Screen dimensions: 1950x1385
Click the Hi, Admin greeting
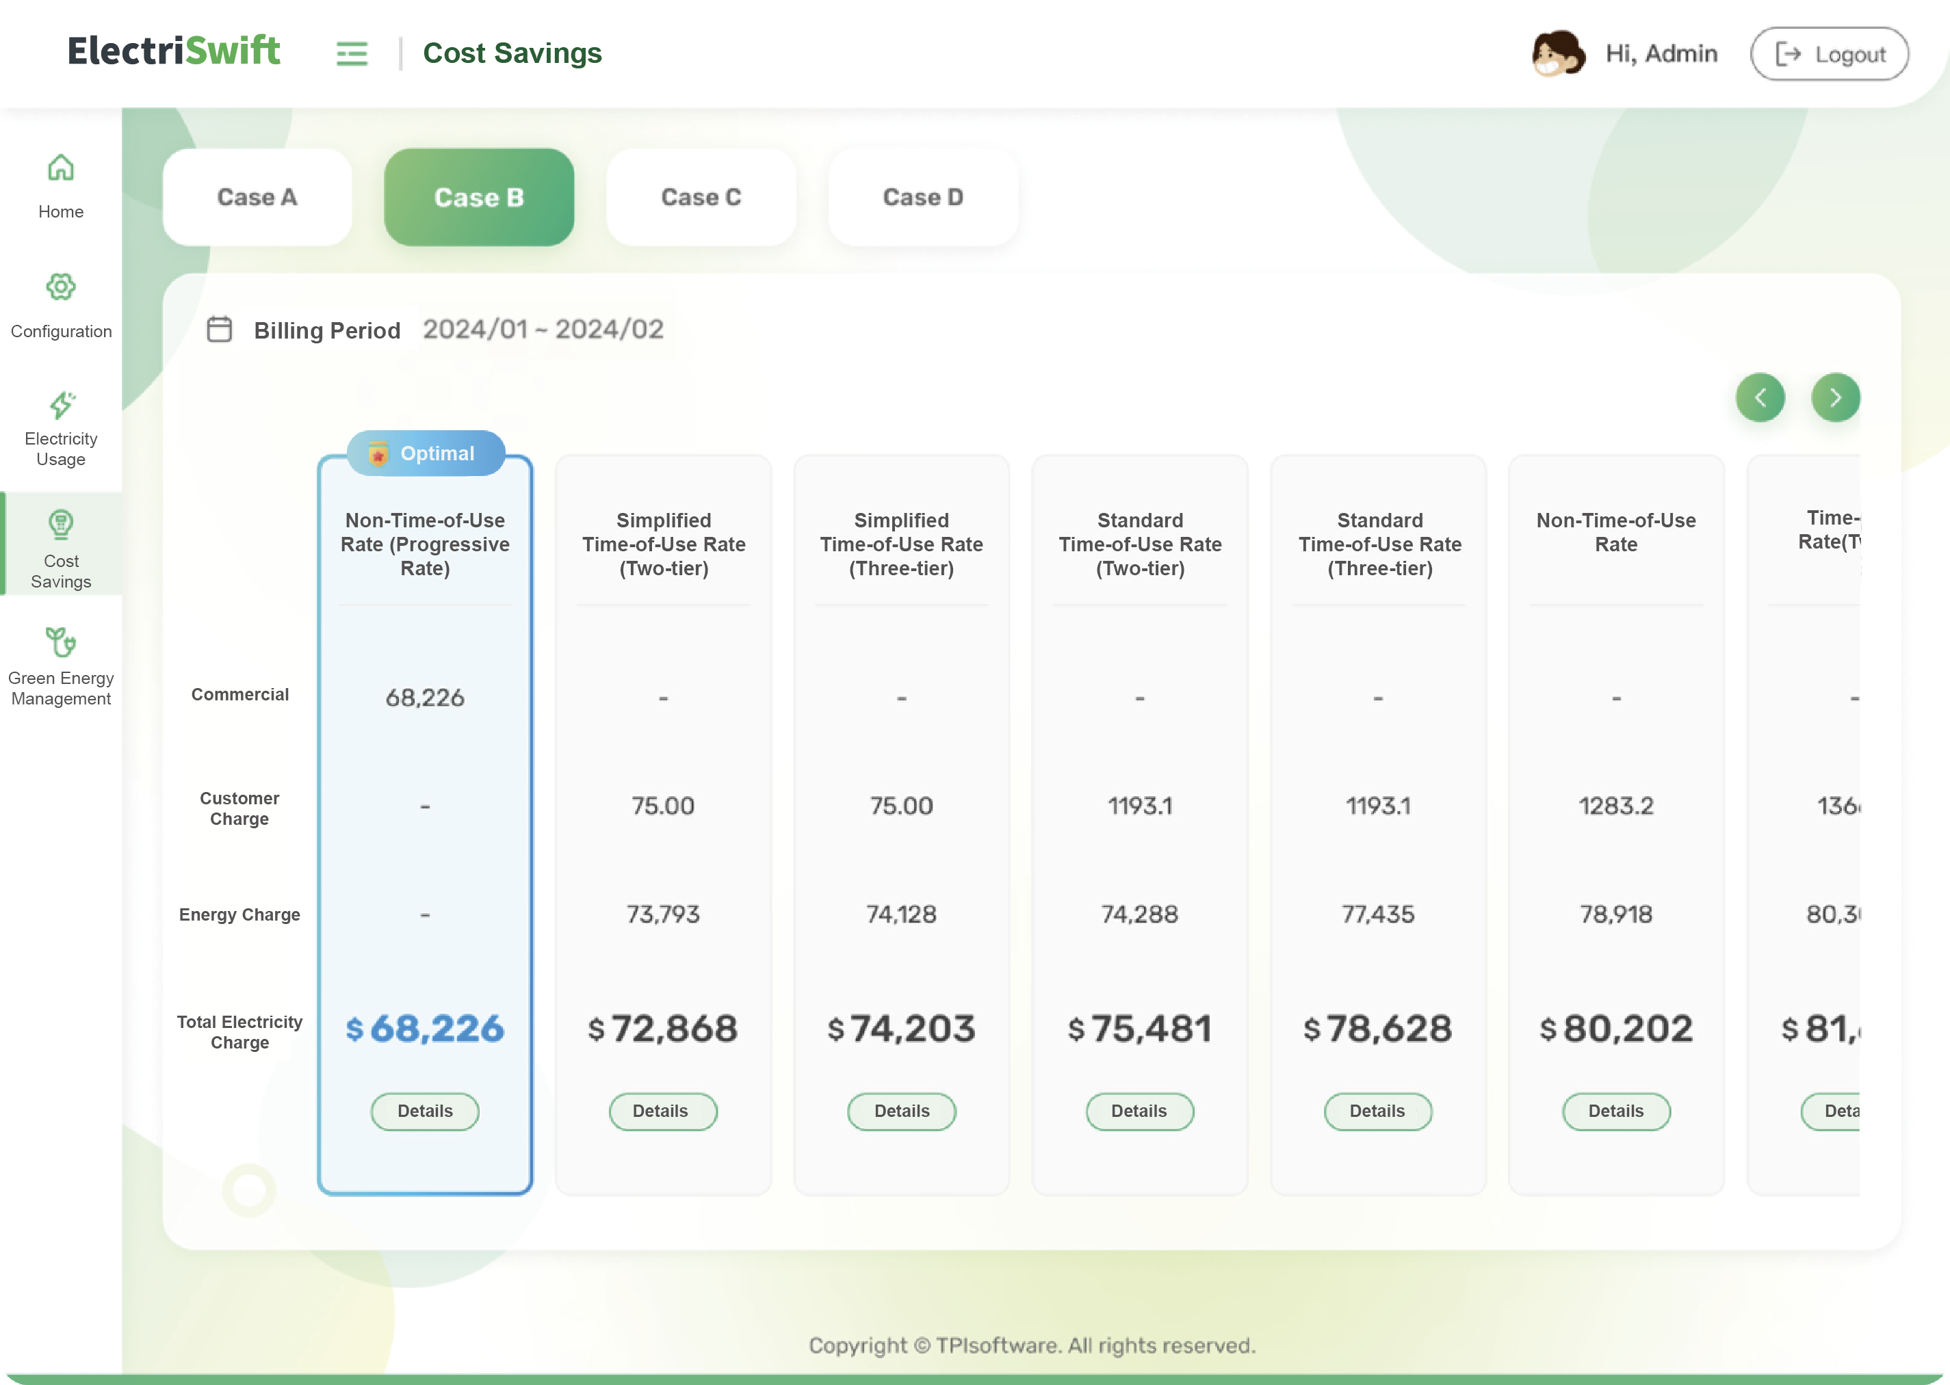[1661, 54]
